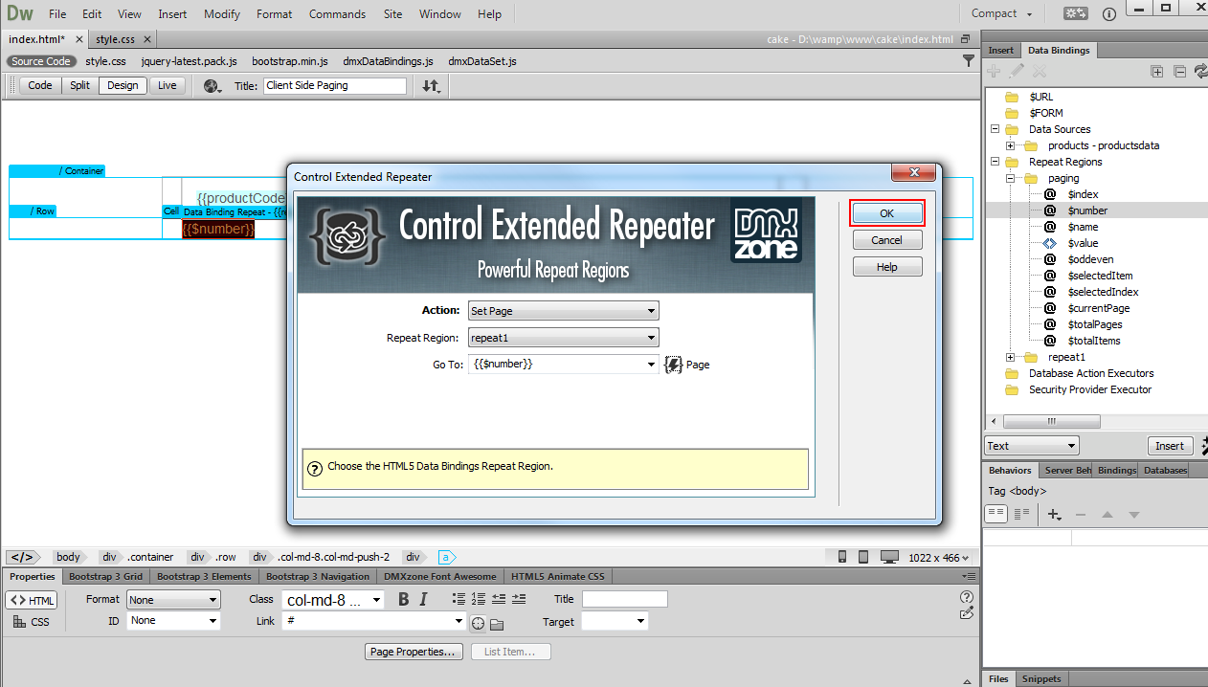Click the Sync Settings icon in title bar
Image resolution: width=1208 pixels, height=687 pixels.
tap(1077, 13)
